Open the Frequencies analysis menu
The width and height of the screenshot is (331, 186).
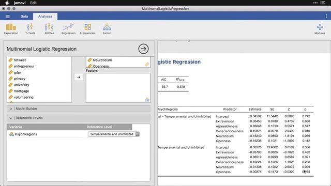87,29
